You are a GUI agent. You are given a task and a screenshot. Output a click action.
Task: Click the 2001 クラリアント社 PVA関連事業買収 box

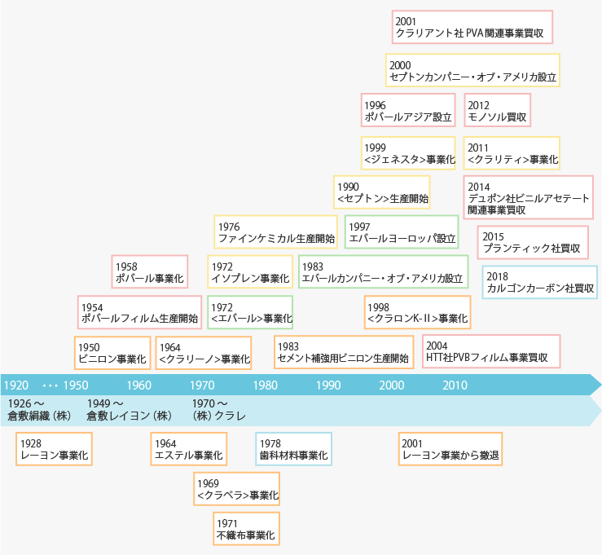click(x=472, y=27)
